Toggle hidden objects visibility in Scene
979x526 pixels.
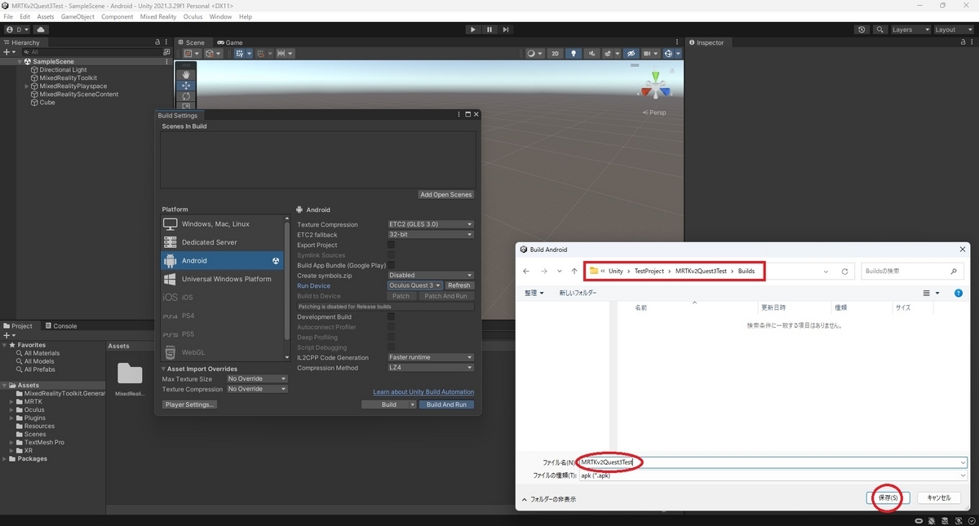coord(630,54)
